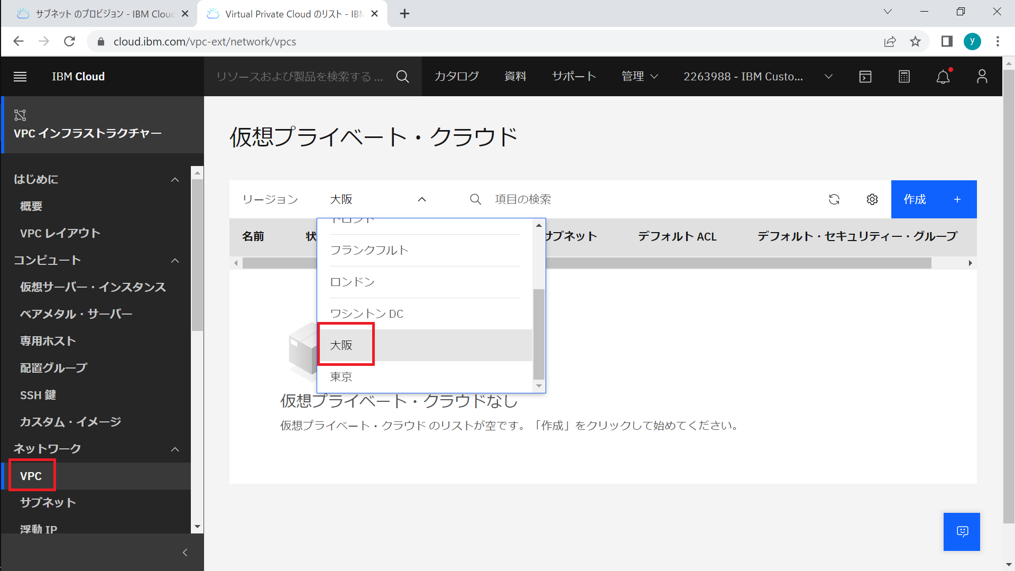The image size is (1015, 571).
Task: Open サブネット in the sidebar
Action: coord(48,503)
